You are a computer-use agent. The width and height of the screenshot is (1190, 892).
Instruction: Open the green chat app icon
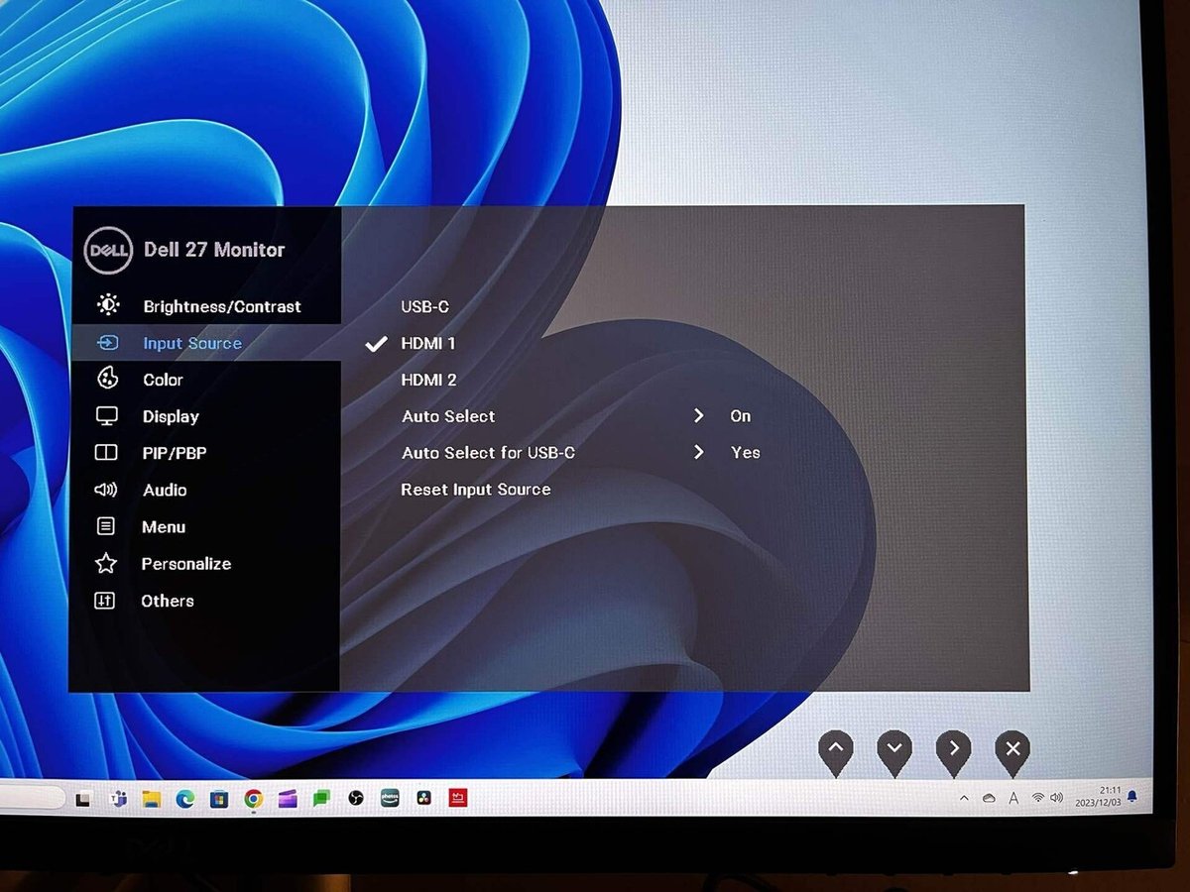(x=321, y=798)
